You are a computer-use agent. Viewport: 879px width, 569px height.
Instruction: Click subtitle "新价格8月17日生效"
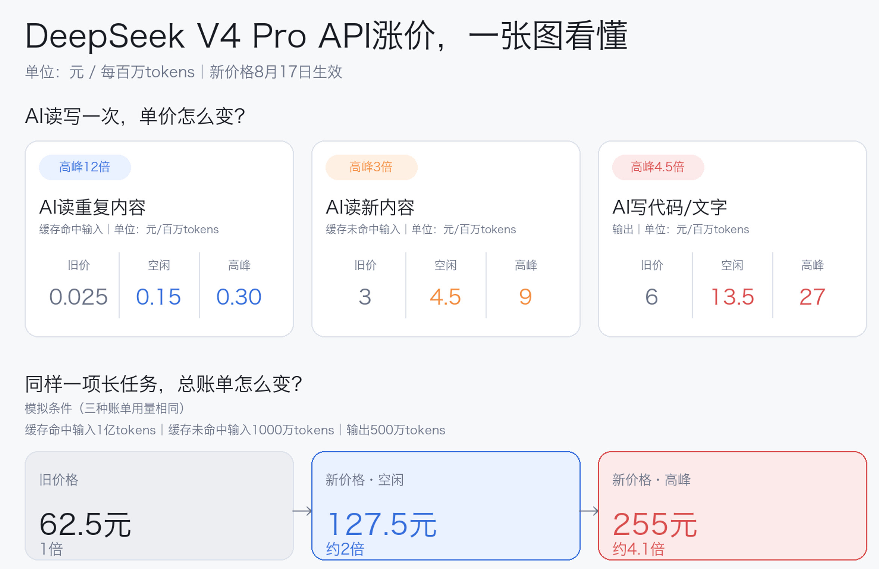pos(276,72)
